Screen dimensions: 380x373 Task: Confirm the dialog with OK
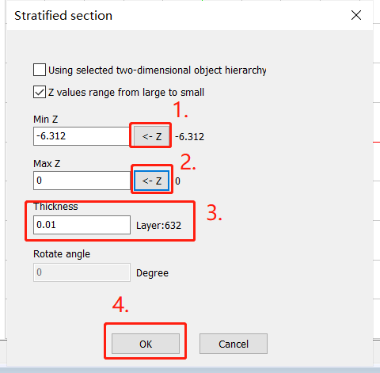(x=146, y=344)
